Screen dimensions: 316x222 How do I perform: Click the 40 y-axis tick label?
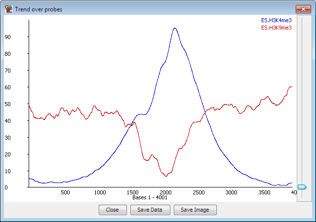[8, 121]
